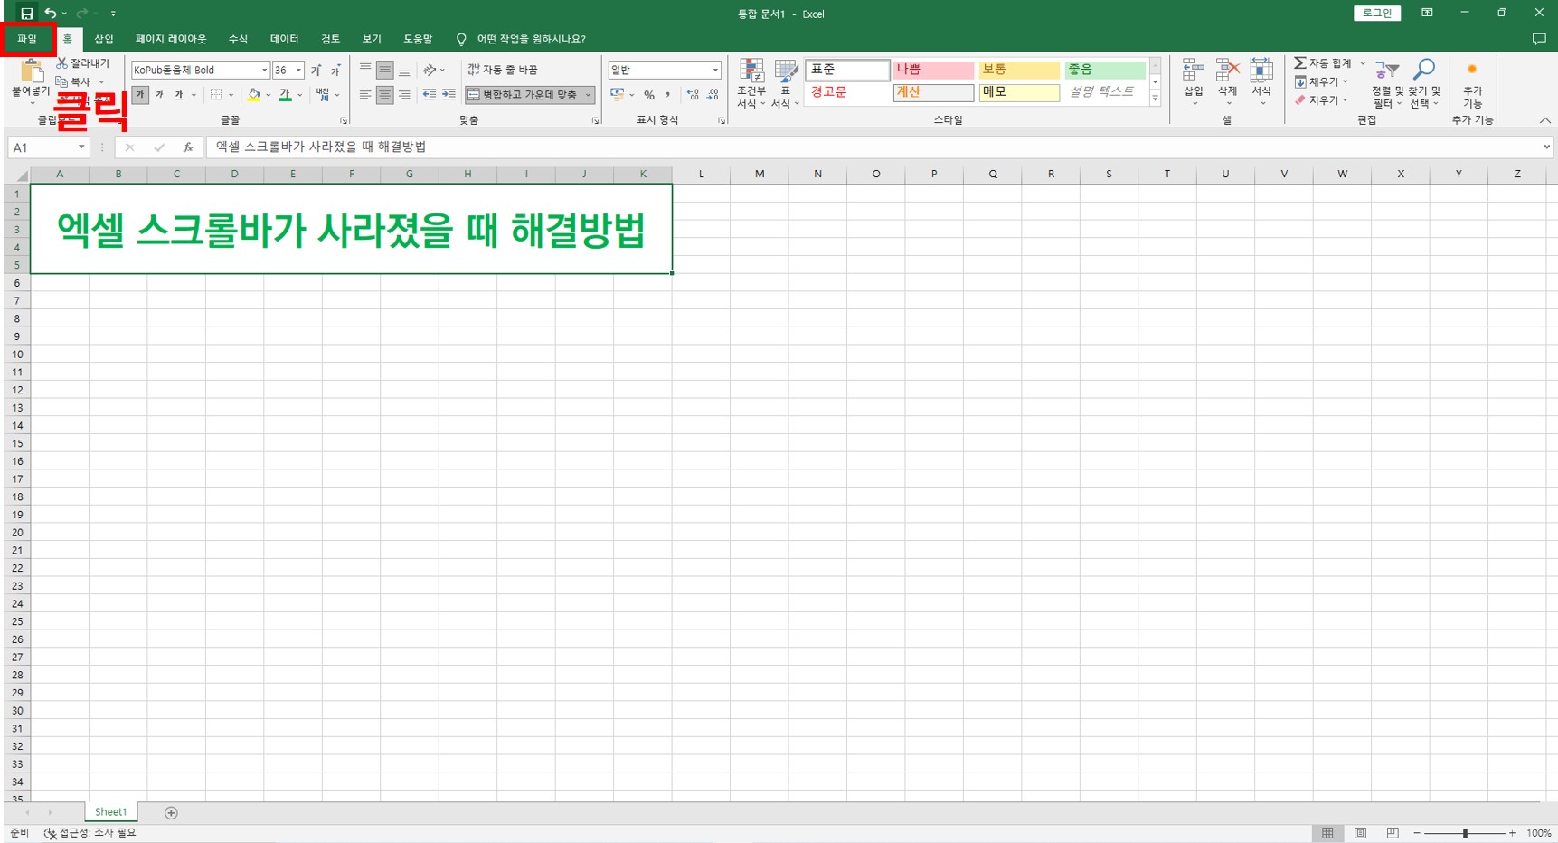Toggle Italic (기울임 가) formatting
Viewport: 1558px width, 843px height.
point(159,94)
